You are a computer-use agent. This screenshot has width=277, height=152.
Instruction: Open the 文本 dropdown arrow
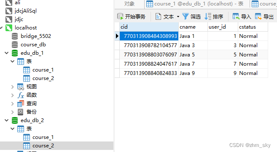[178, 17]
